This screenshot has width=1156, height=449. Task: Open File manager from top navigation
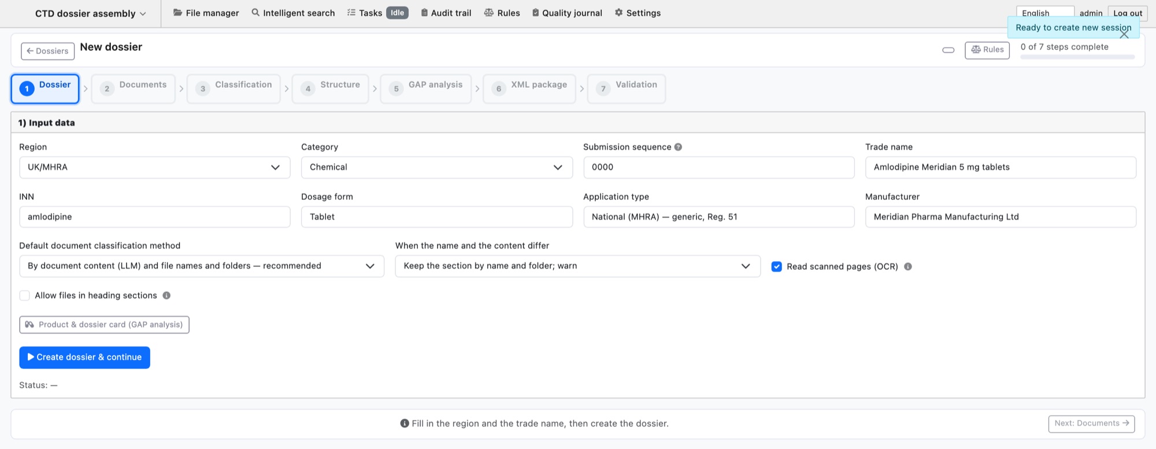pyautogui.click(x=206, y=13)
